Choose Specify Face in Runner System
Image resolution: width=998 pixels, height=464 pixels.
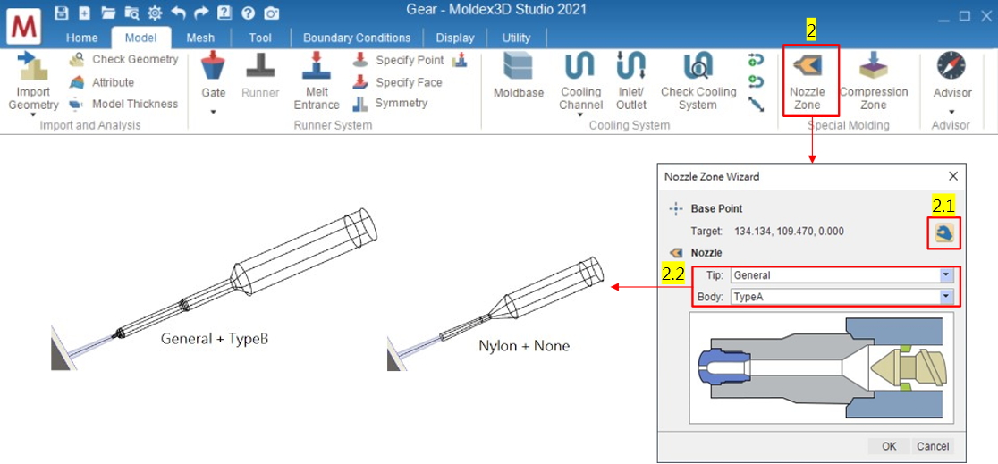pyautogui.click(x=398, y=82)
